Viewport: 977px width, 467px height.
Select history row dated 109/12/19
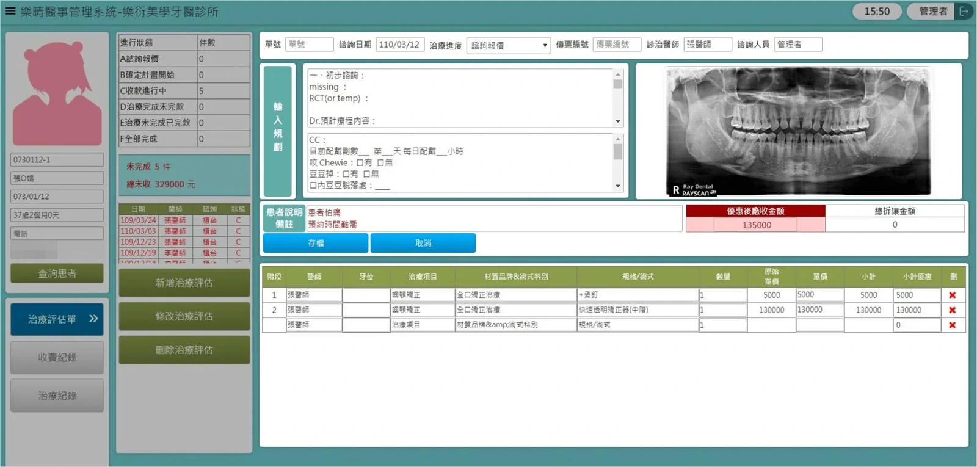[184, 253]
